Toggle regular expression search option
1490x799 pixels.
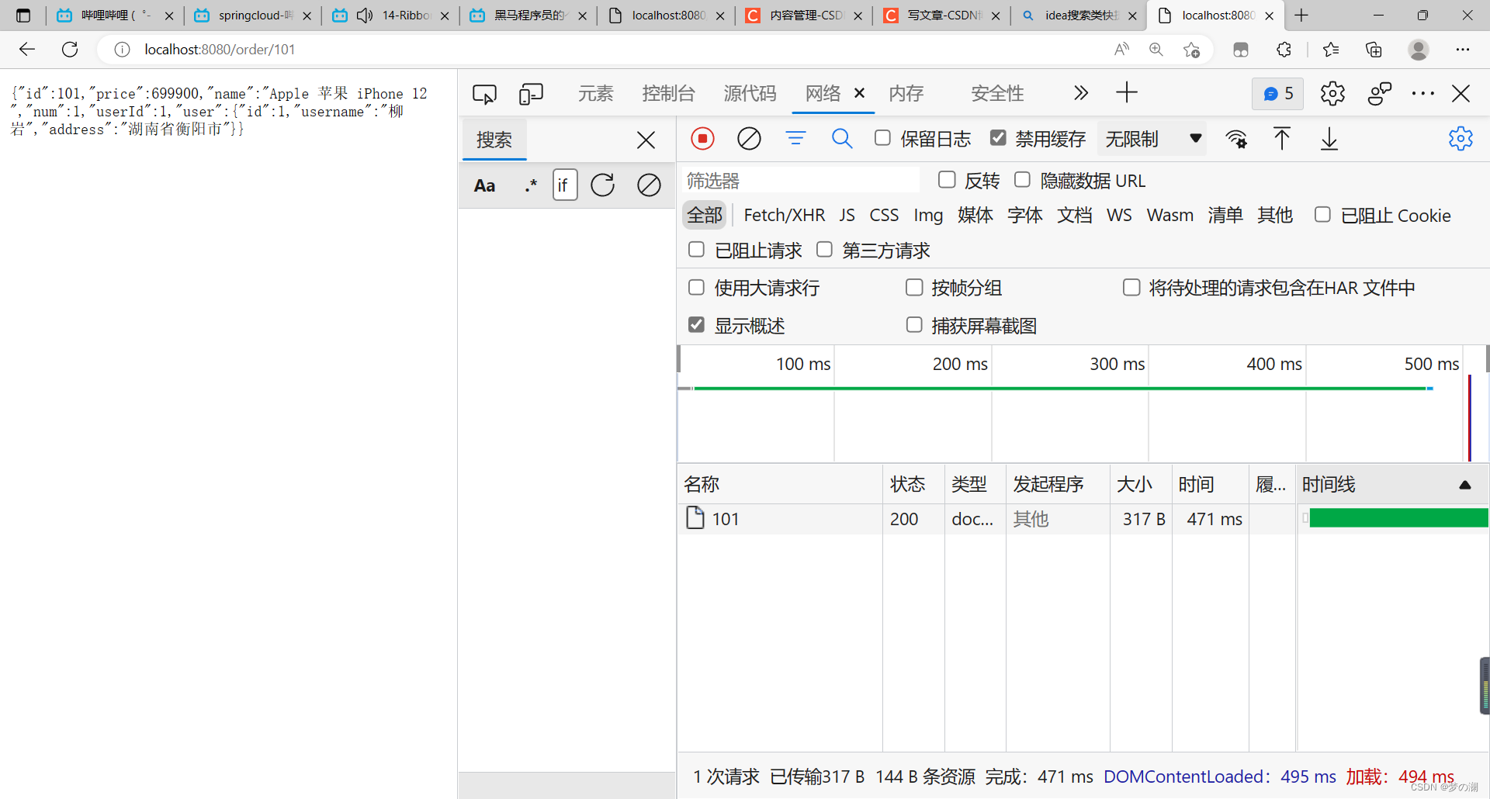coord(531,185)
